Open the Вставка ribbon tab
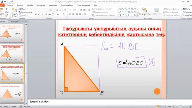192x108 pixels. pyautogui.click(x=20, y=5)
